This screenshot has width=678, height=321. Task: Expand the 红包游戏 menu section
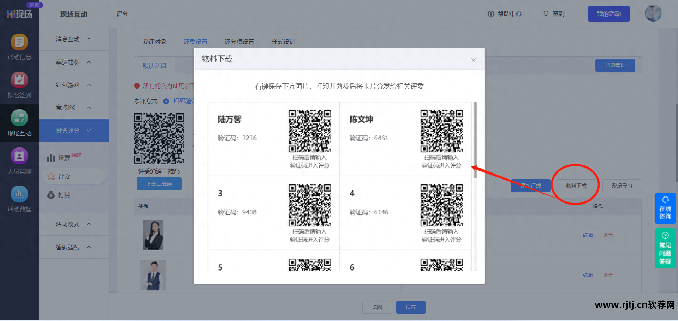(73, 85)
